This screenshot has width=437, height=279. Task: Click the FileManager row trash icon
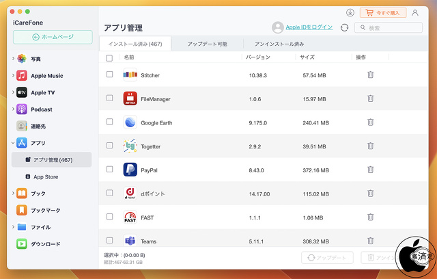coord(370,98)
